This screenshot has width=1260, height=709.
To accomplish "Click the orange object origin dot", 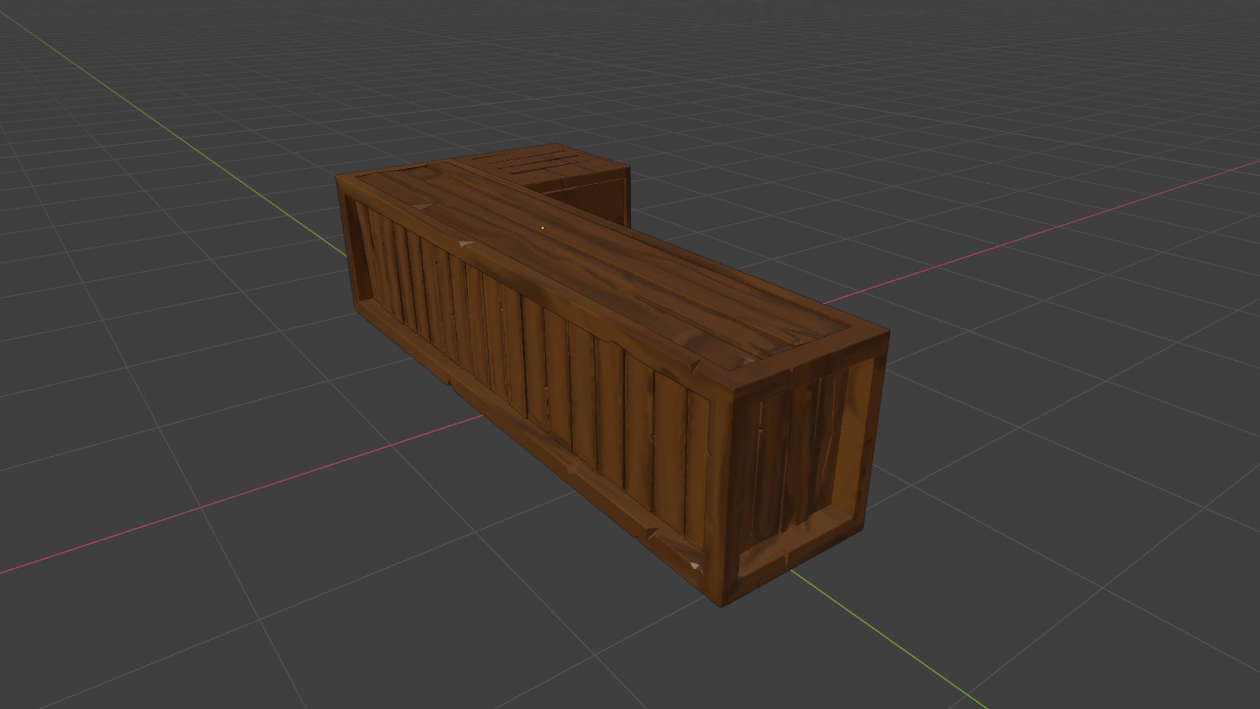I will coord(543,228).
